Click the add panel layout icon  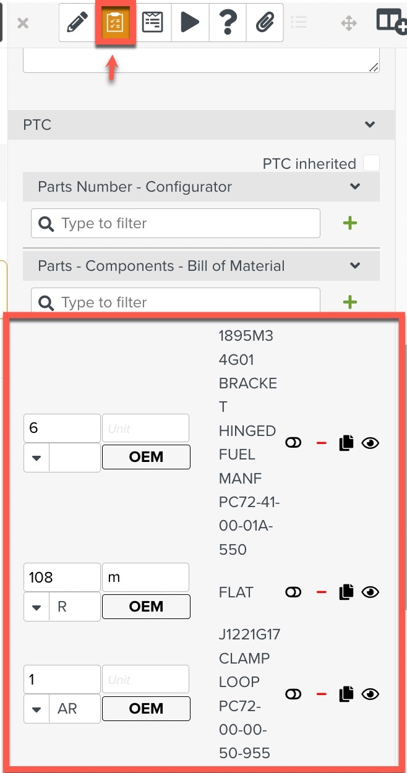(x=391, y=22)
